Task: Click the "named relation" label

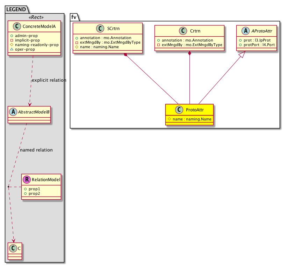Action: click(36, 150)
